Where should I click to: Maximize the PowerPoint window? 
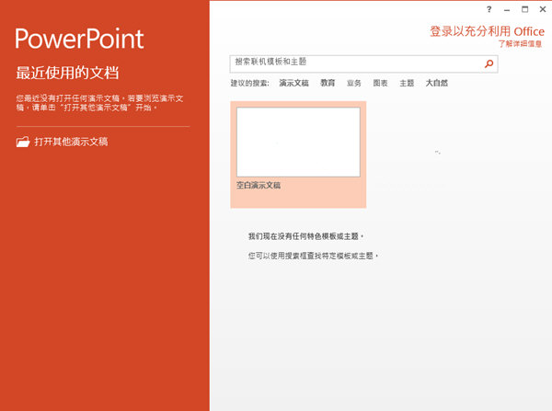click(525, 9)
